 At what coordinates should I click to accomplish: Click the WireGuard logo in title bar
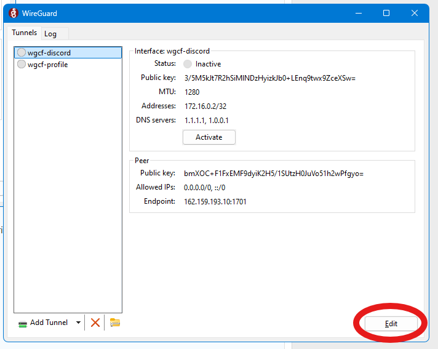[13, 13]
